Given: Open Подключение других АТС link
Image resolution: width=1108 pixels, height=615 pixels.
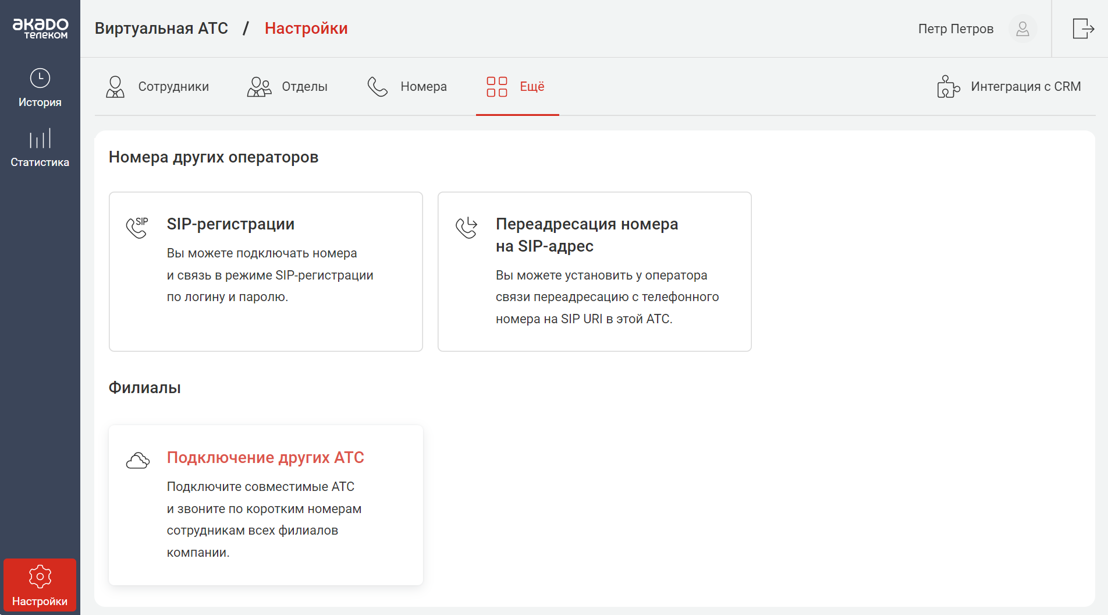Looking at the screenshot, I should coord(265,458).
